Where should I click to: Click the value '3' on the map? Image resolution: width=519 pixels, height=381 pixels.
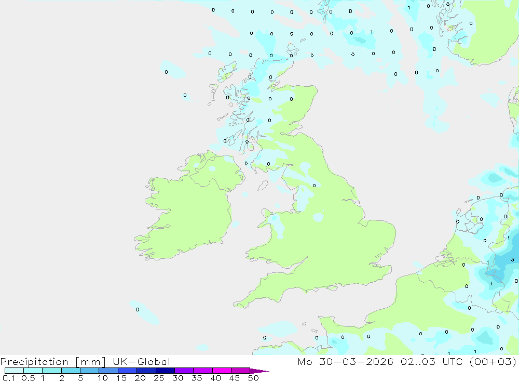[x=512, y=260]
